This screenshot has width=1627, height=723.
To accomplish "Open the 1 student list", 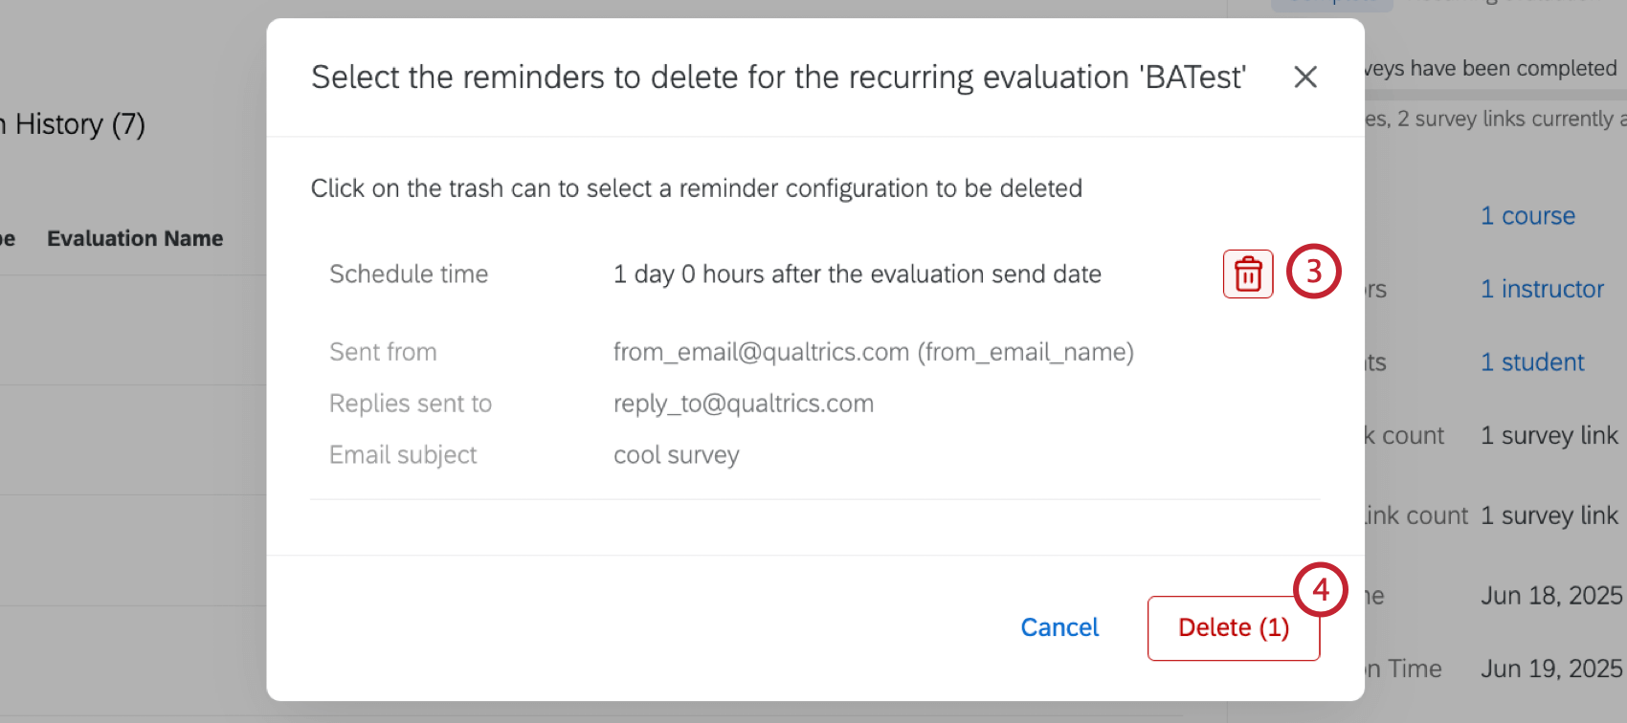I will (x=1530, y=362).
